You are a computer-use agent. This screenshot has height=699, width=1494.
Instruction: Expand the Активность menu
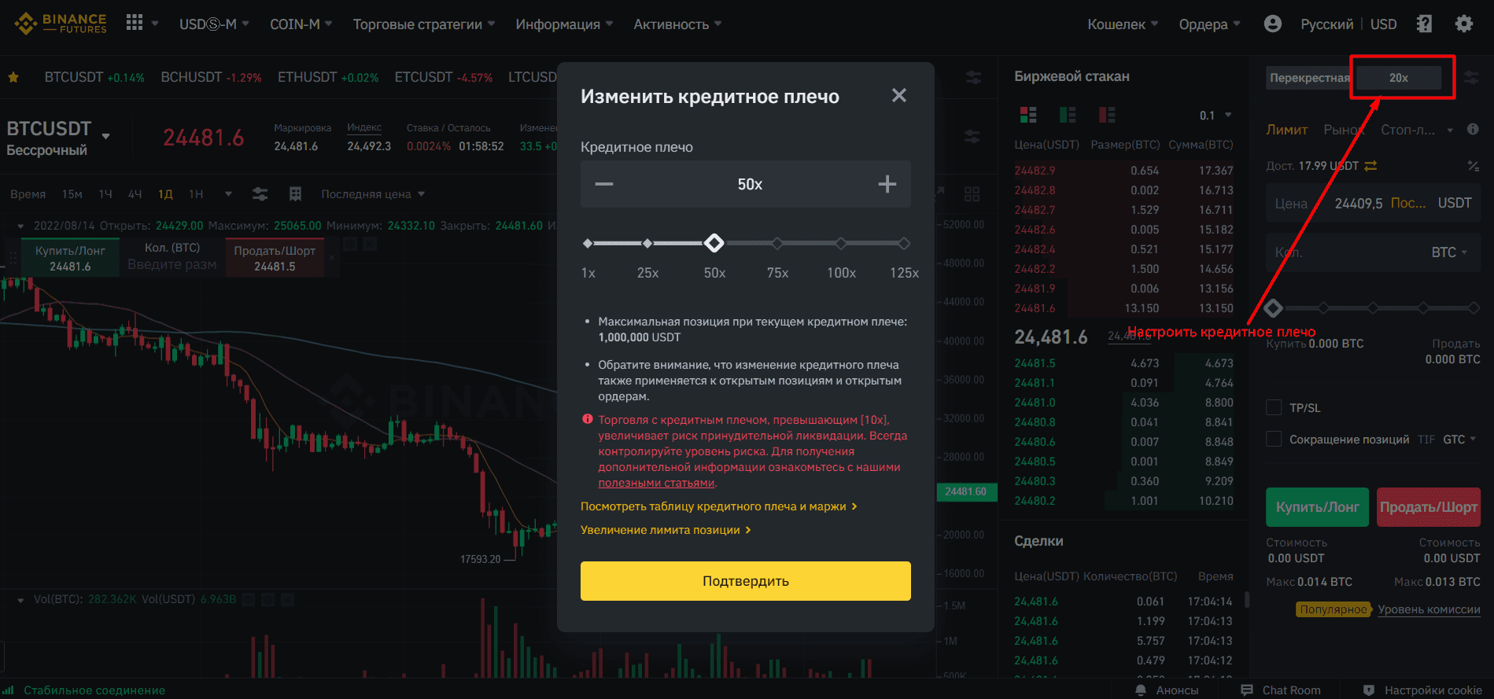[x=677, y=24]
